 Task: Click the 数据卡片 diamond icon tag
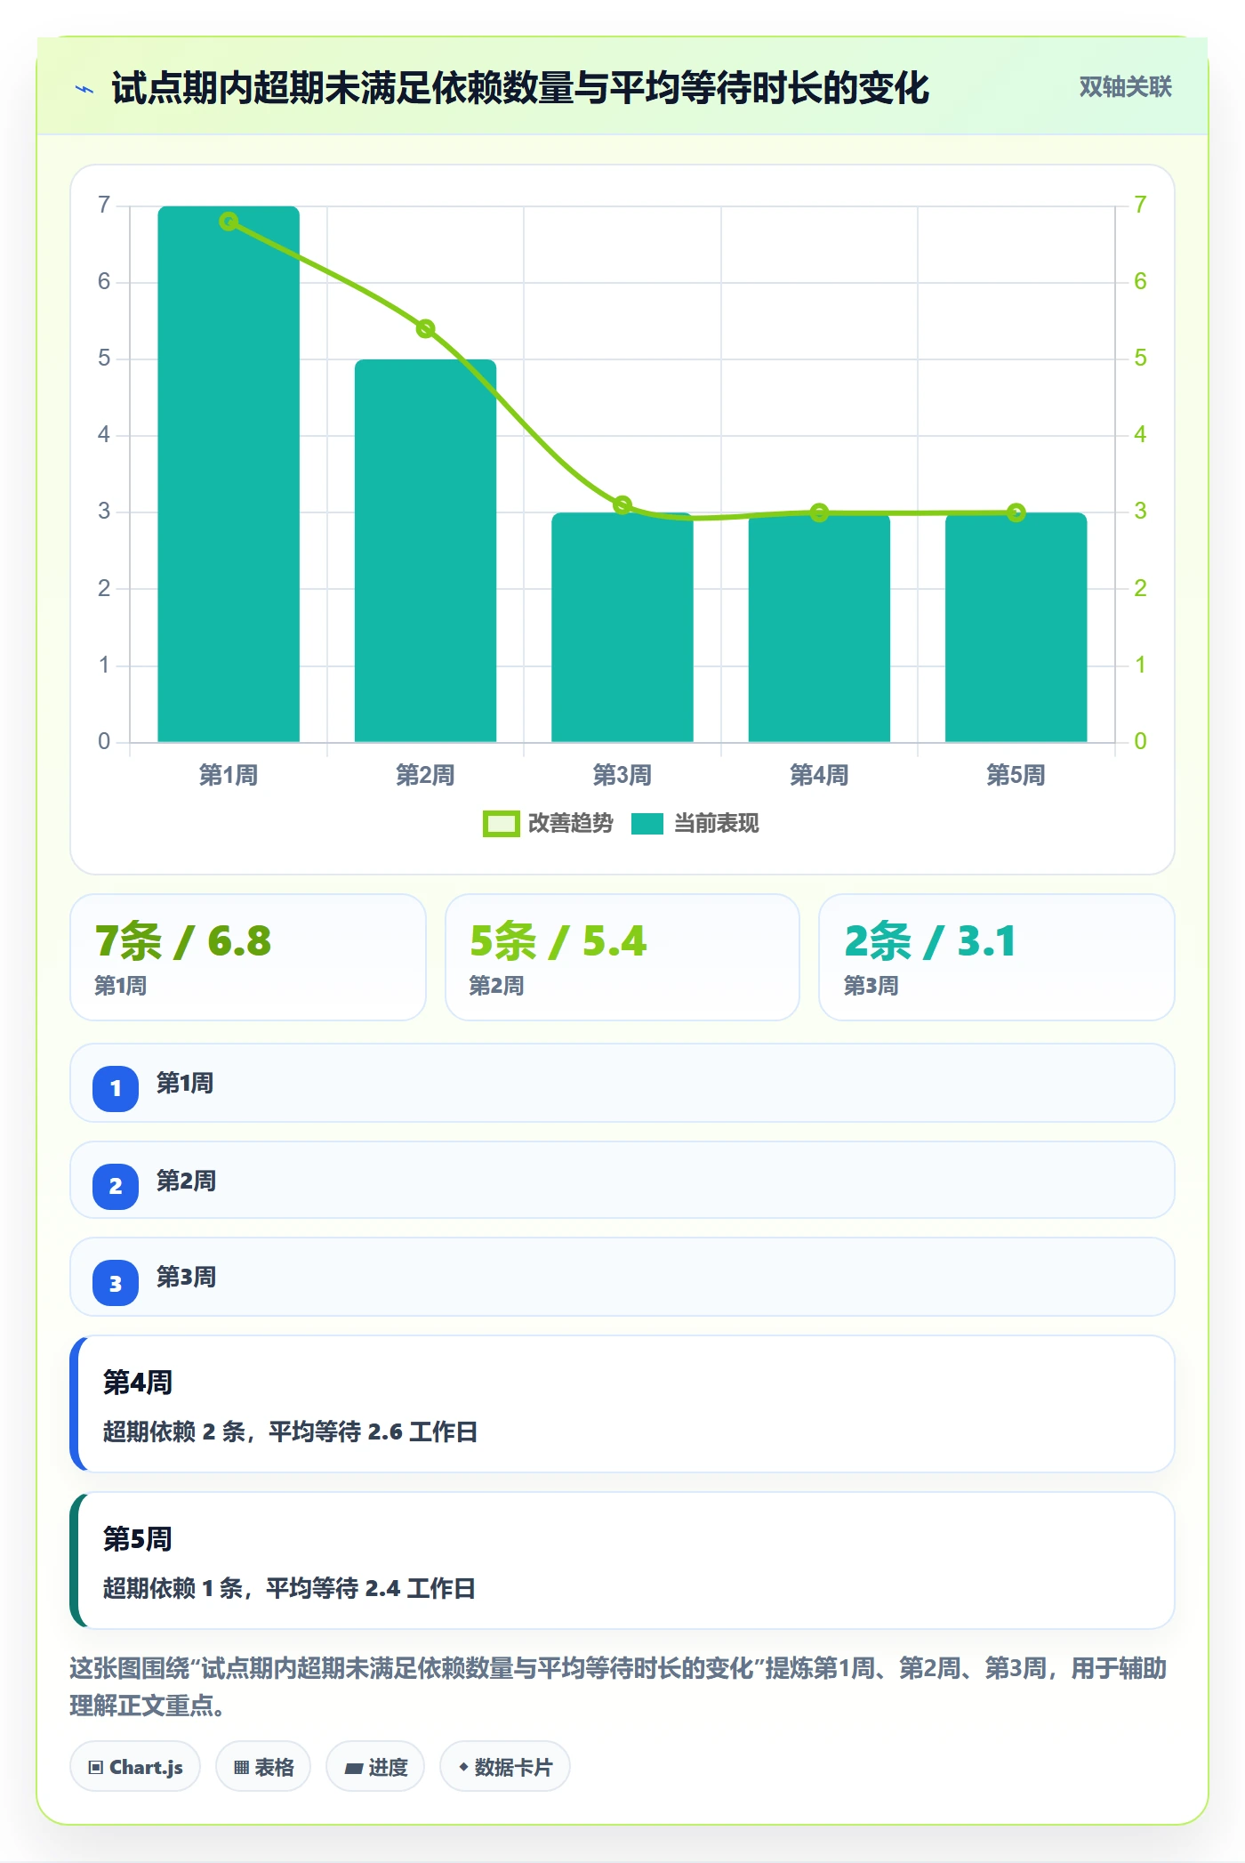click(x=505, y=1767)
